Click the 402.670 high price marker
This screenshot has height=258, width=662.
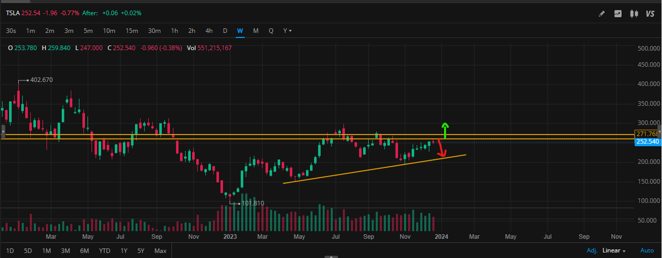tap(41, 80)
